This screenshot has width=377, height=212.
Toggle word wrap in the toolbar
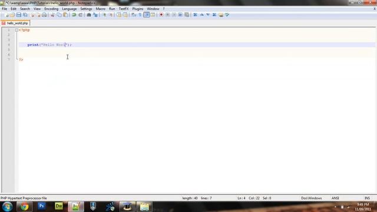pyautogui.click(x=134, y=15)
